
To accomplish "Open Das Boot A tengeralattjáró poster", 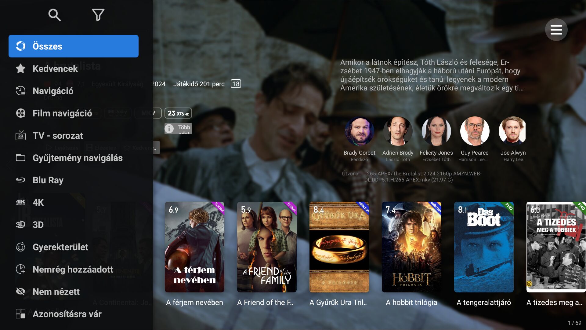I will click(x=484, y=247).
